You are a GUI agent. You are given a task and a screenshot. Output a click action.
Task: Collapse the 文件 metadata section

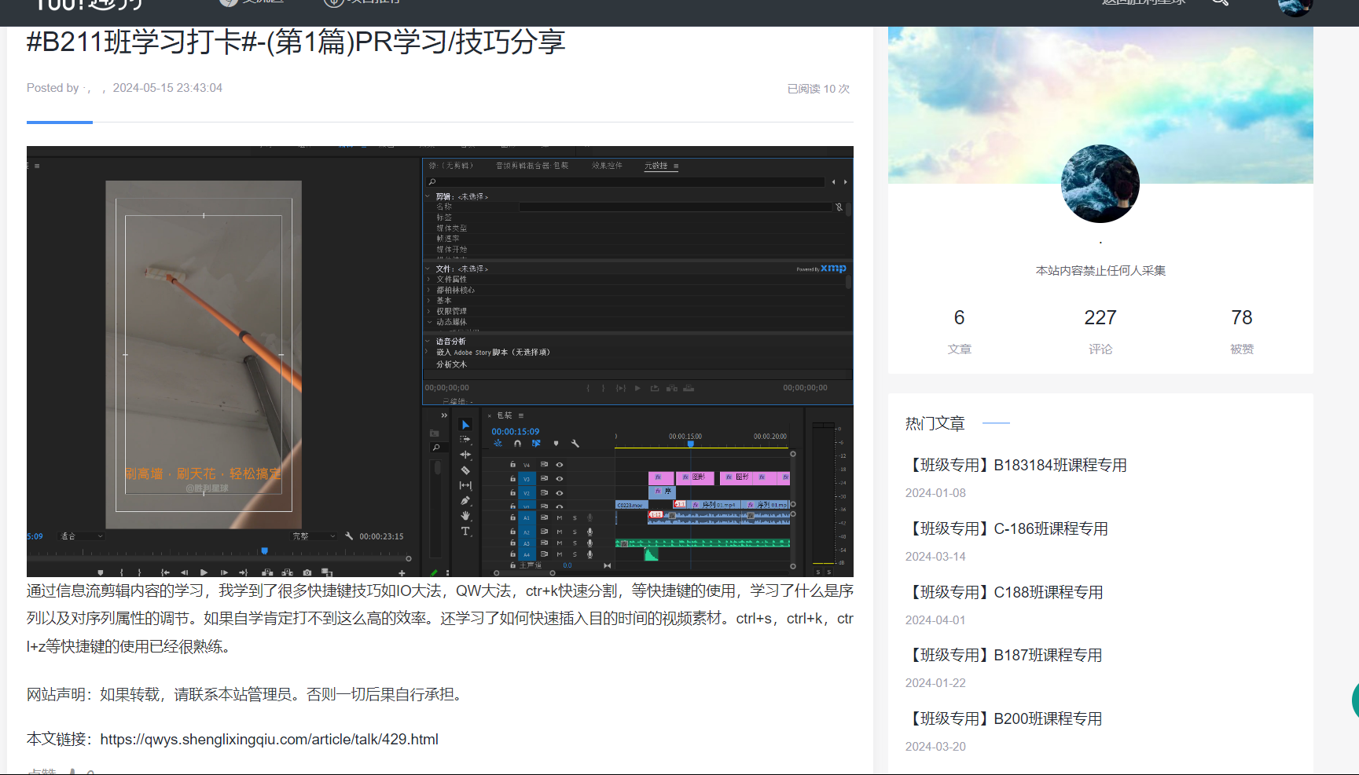428,269
